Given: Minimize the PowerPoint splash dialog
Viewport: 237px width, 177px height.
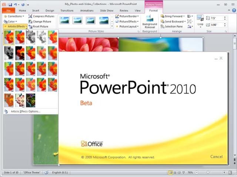Looking at the screenshot, I should click(216, 58).
